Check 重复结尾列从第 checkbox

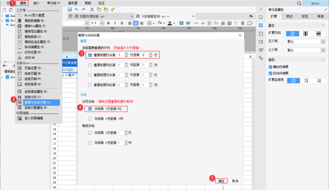pos(90,85)
